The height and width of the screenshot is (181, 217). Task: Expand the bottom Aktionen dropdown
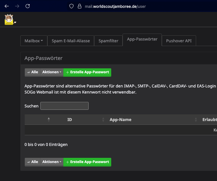pyautogui.click(x=52, y=162)
